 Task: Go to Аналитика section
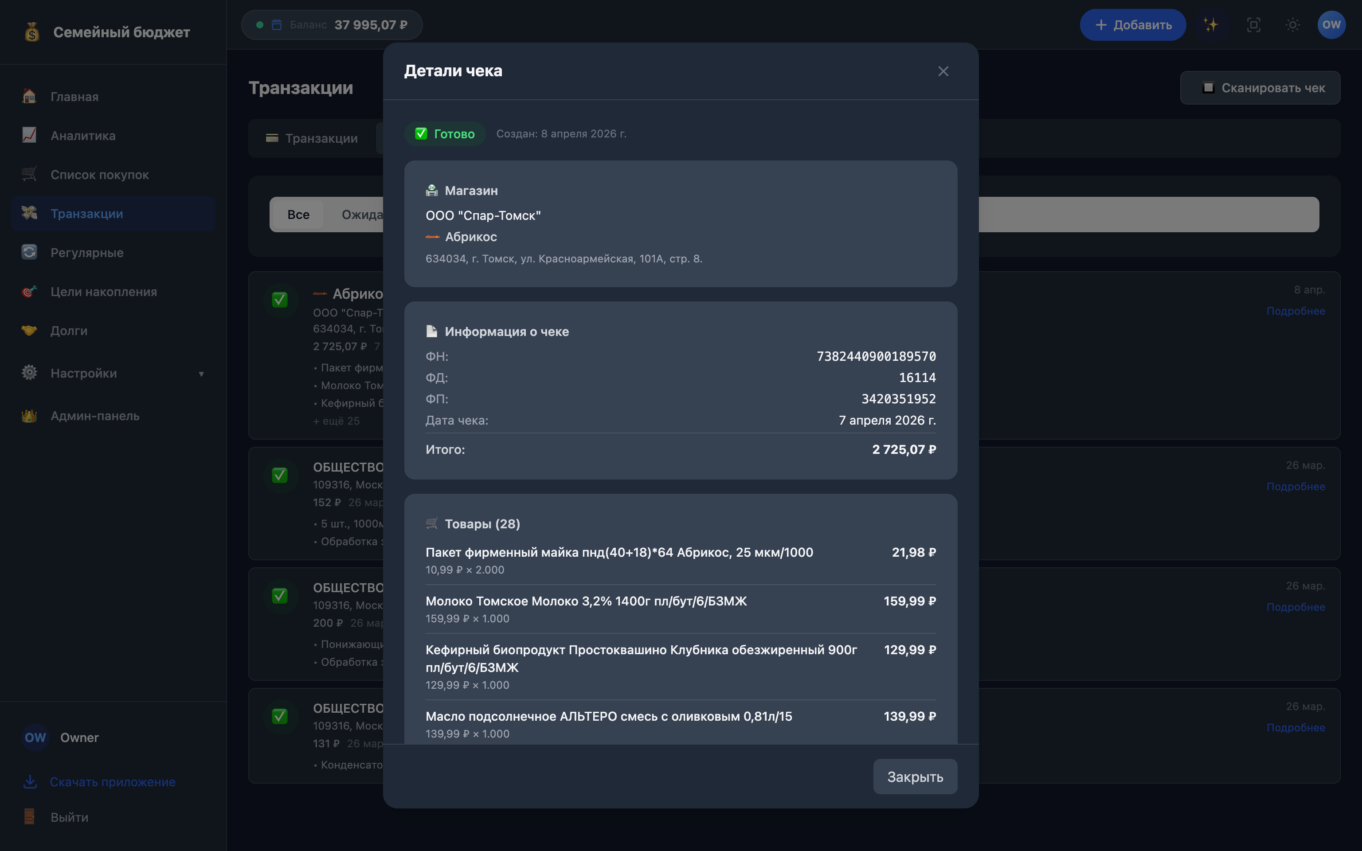tap(113, 135)
